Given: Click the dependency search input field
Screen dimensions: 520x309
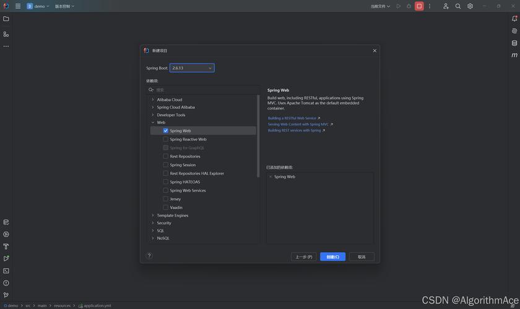Looking at the screenshot, I should point(204,90).
